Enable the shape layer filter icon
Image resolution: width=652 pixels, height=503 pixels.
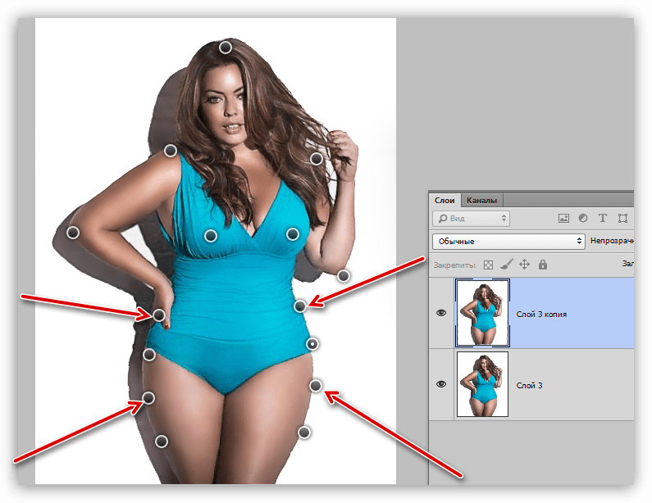coord(622,219)
